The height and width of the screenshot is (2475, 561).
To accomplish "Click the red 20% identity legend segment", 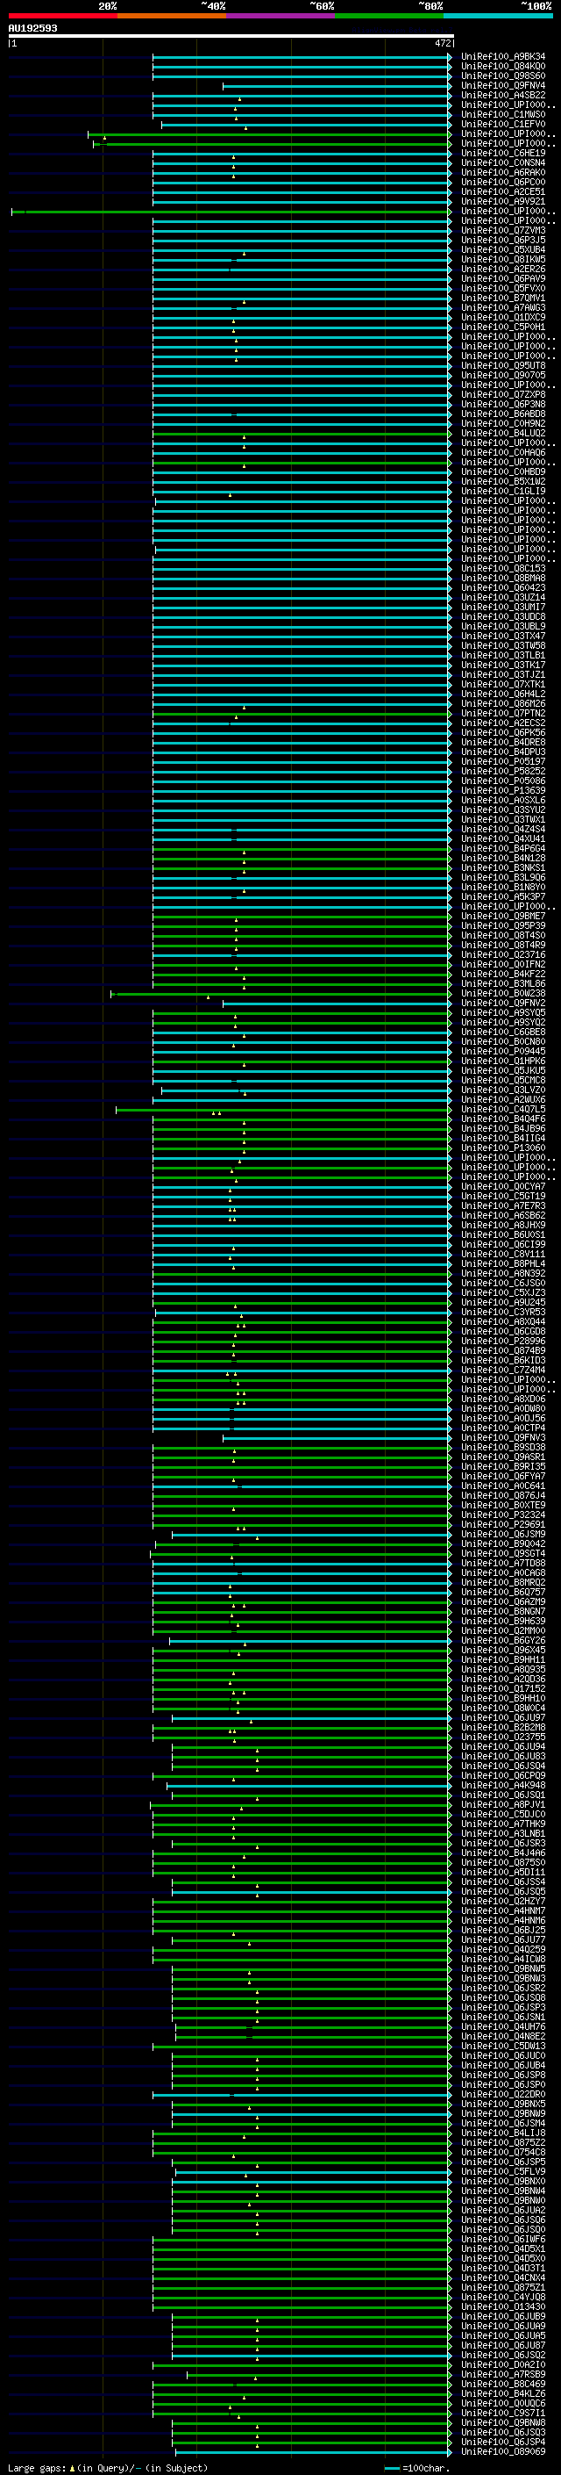I will pos(62,17).
